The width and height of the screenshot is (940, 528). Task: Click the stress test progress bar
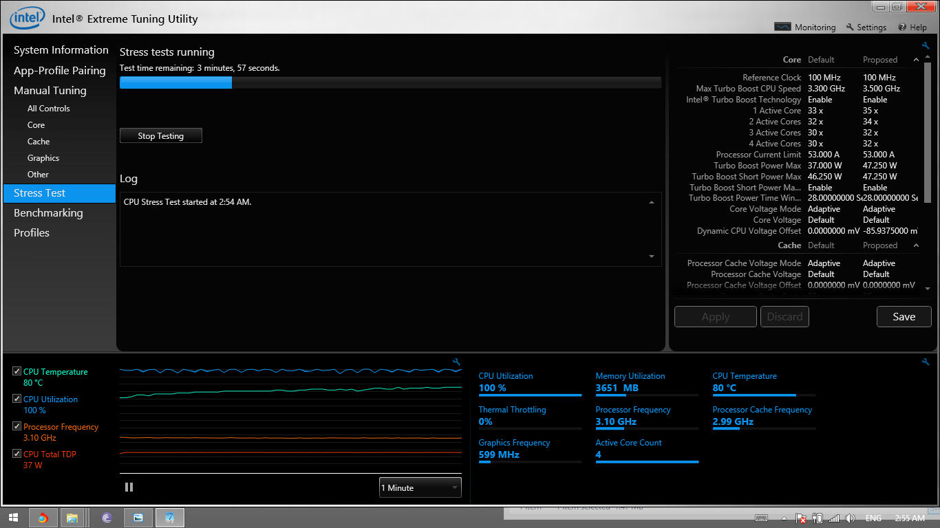(390, 82)
